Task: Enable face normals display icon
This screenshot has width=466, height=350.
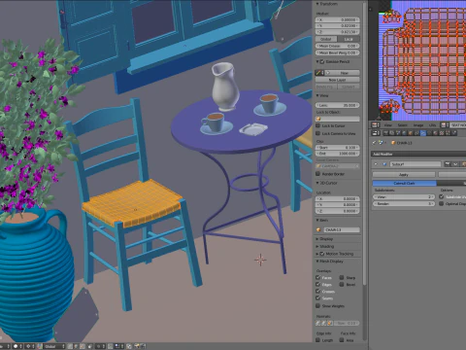Action: (x=330, y=323)
